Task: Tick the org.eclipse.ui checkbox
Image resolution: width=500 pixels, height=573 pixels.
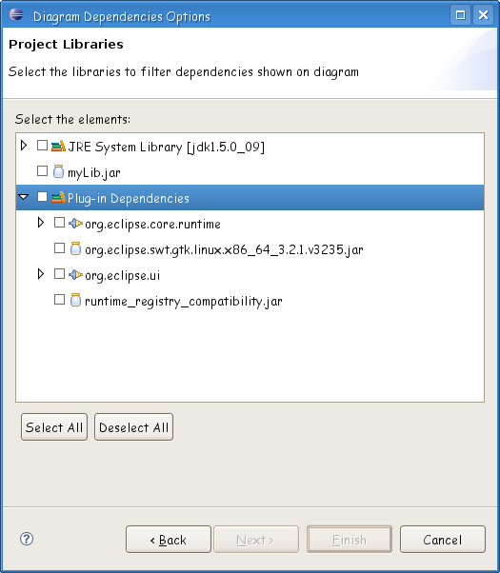Action: pyautogui.click(x=59, y=274)
